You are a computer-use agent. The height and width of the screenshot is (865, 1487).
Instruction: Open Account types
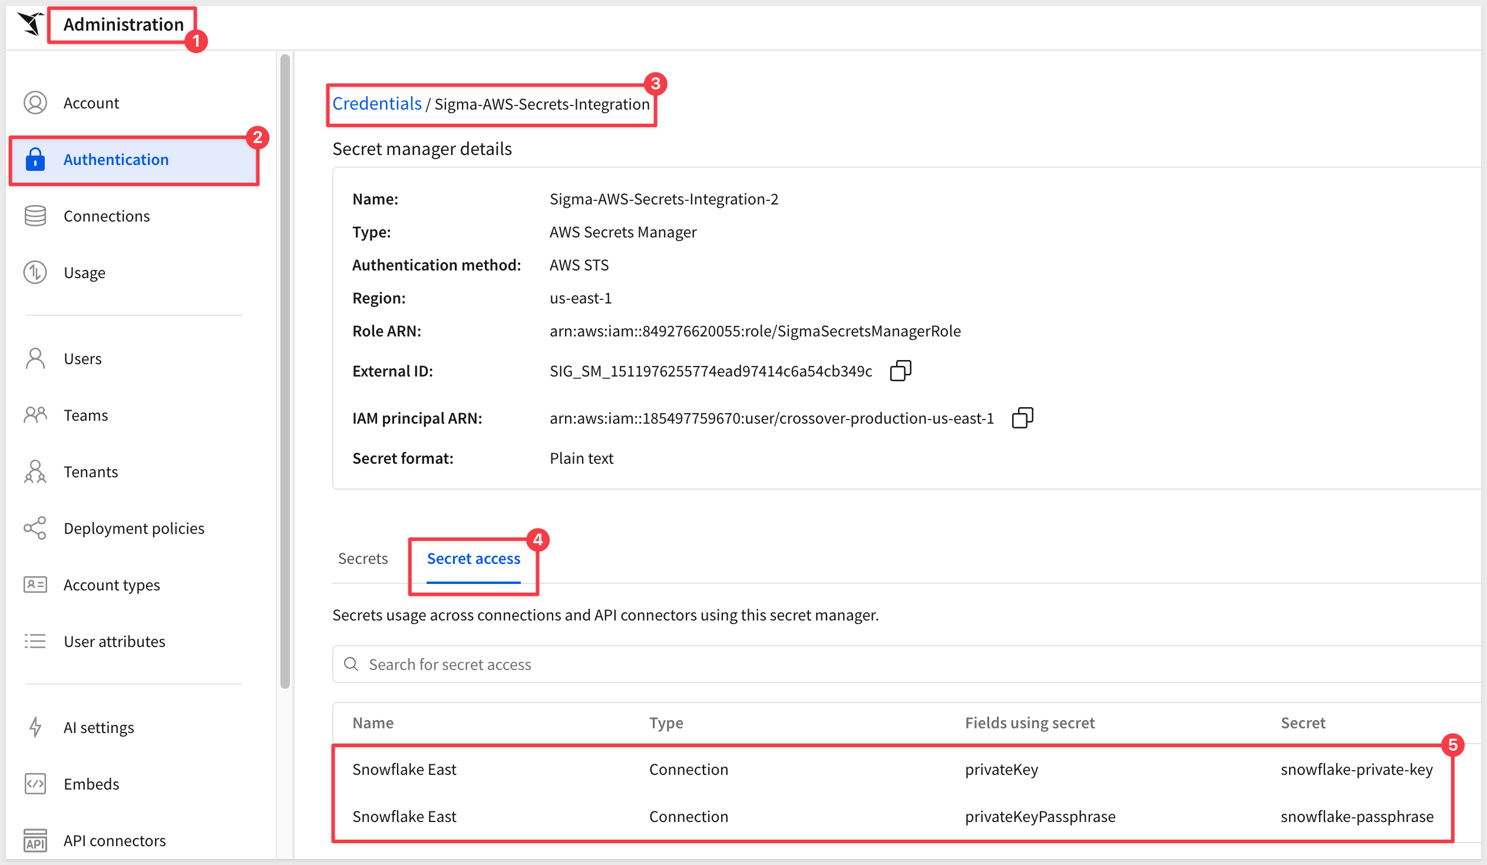(111, 585)
